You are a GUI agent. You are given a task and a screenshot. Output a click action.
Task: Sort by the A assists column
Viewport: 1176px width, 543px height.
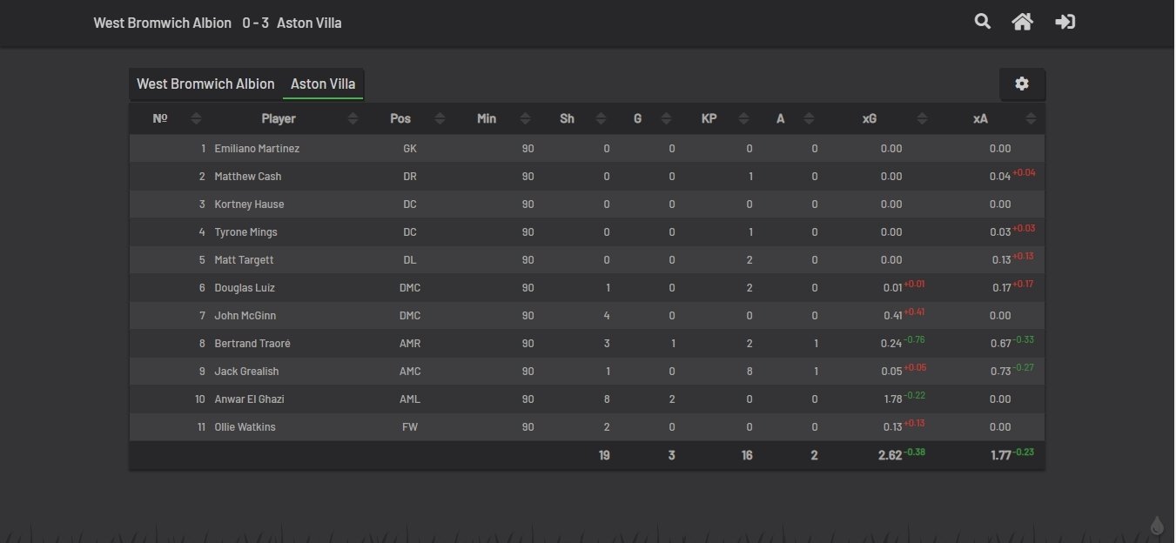pos(809,118)
